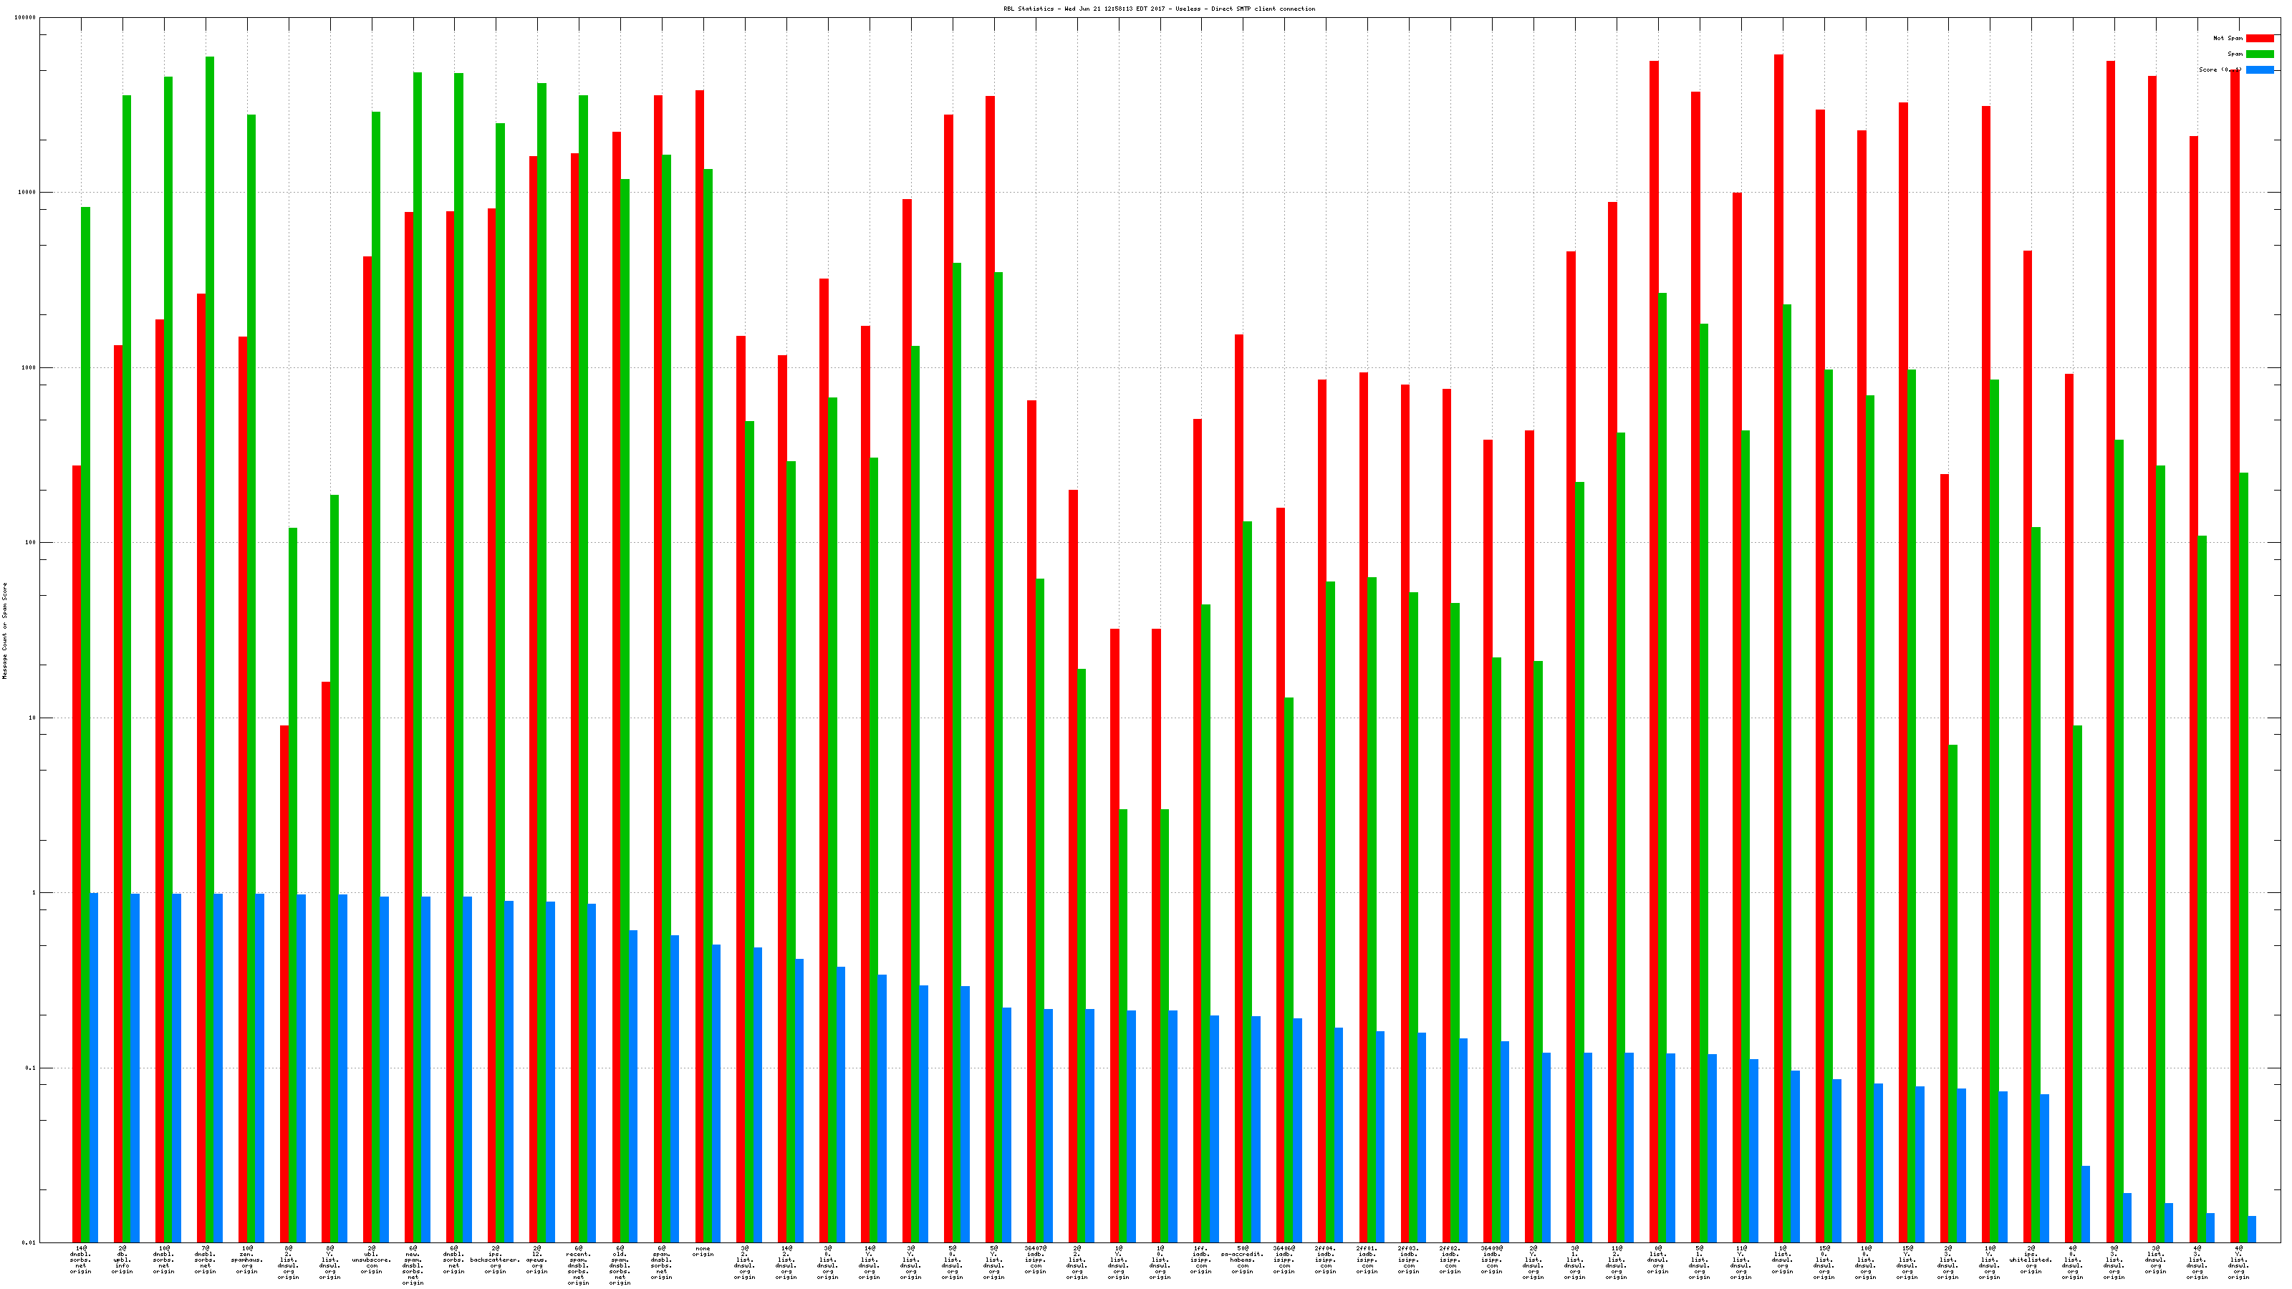Image resolution: width=2292 pixels, height=1289 pixels.
Task: Click the ubl.unsubscore.com x-axis label
Action: pyautogui.click(x=371, y=1260)
